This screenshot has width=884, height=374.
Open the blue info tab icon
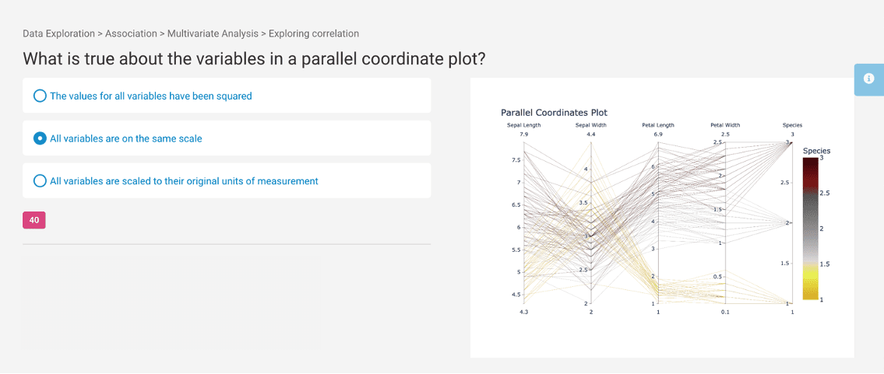868,79
